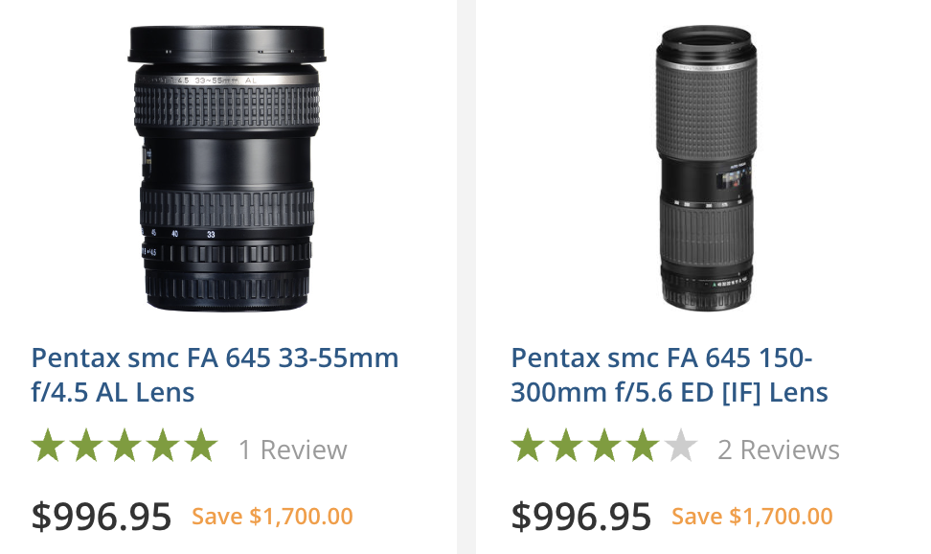Select the fourth green star under the 150-300mm lens
This screenshot has width=931, height=554.
pos(642,447)
